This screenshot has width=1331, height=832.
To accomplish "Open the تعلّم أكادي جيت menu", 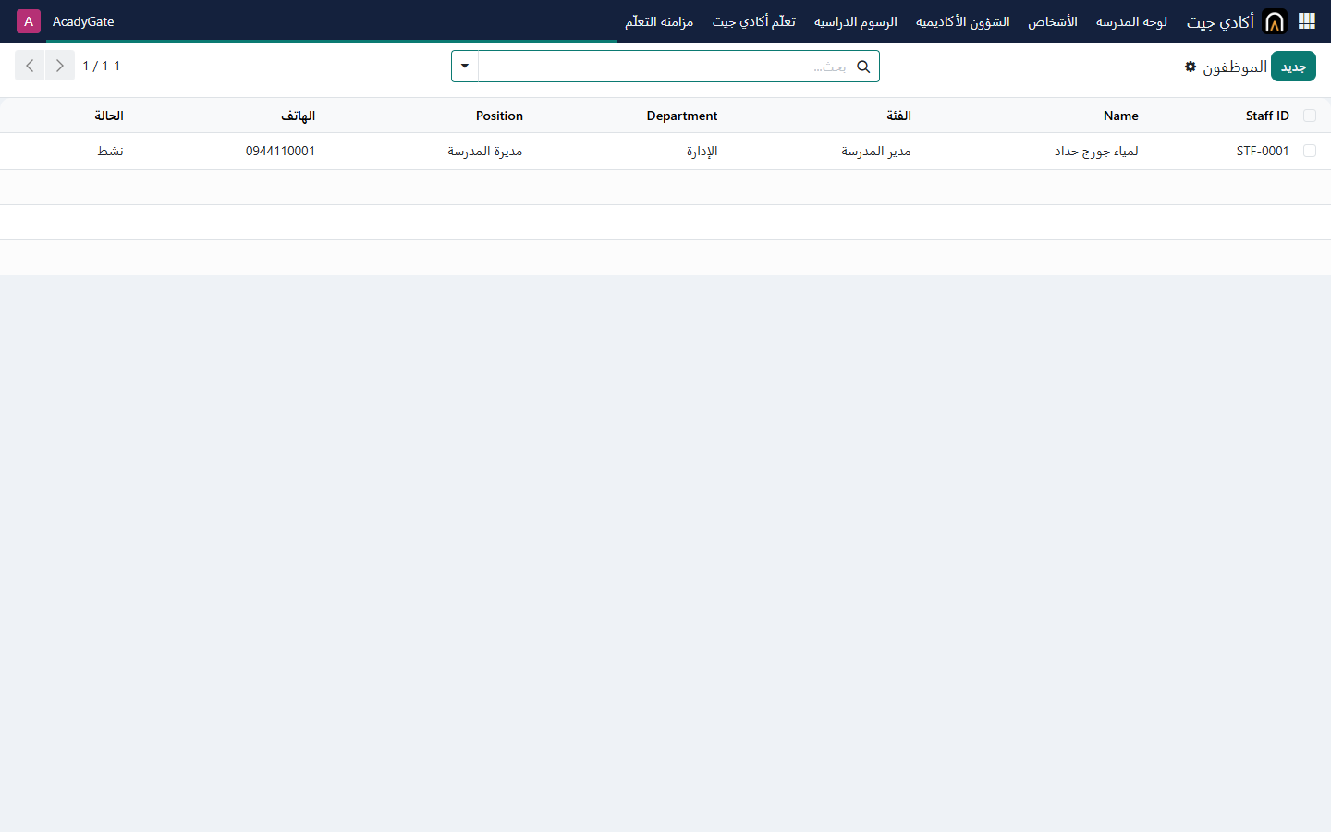I will tap(753, 21).
